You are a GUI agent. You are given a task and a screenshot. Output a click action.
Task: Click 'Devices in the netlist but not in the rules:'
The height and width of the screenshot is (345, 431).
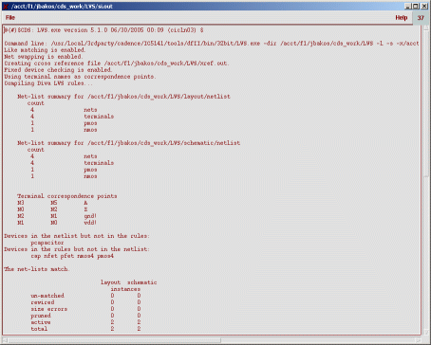pyautogui.click(x=77, y=236)
